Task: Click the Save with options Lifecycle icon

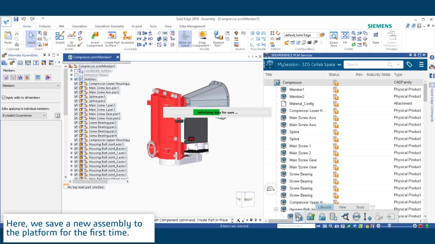Action: click(x=299, y=216)
